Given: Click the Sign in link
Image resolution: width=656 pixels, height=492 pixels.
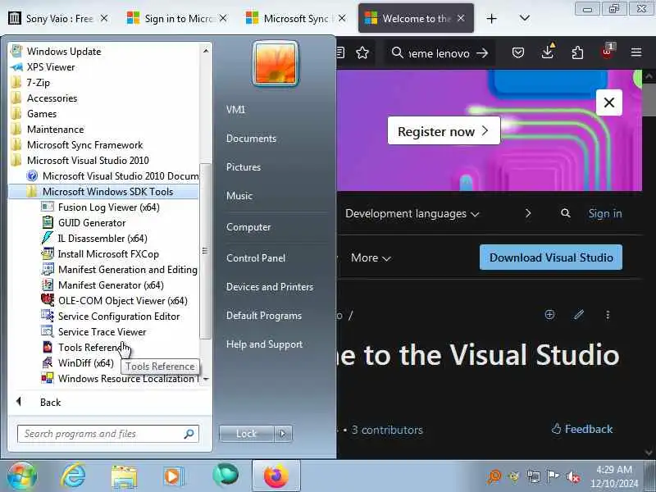Looking at the screenshot, I should tap(605, 213).
